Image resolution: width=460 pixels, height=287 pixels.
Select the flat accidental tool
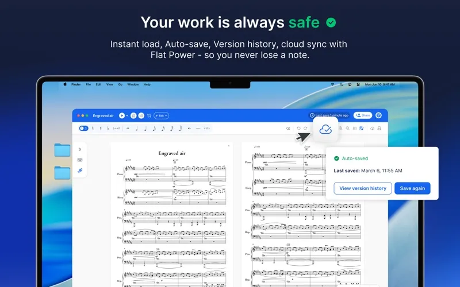click(x=108, y=128)
